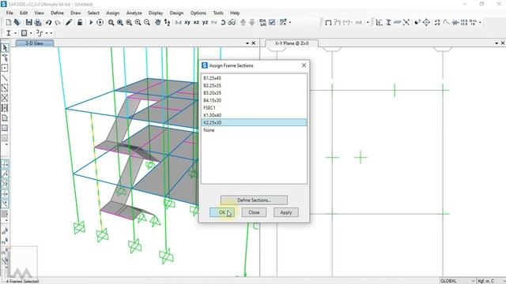Click the rotate 3D view icon
506x284 pixels.
(x=223, y=23)
